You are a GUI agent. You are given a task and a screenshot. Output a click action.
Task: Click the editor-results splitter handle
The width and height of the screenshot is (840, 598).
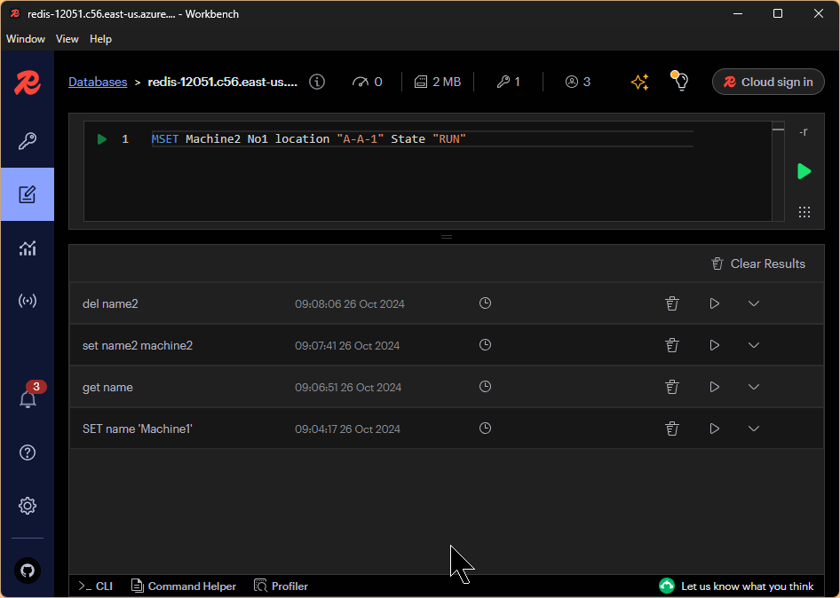pyautogui.click(x=447, y=237)
